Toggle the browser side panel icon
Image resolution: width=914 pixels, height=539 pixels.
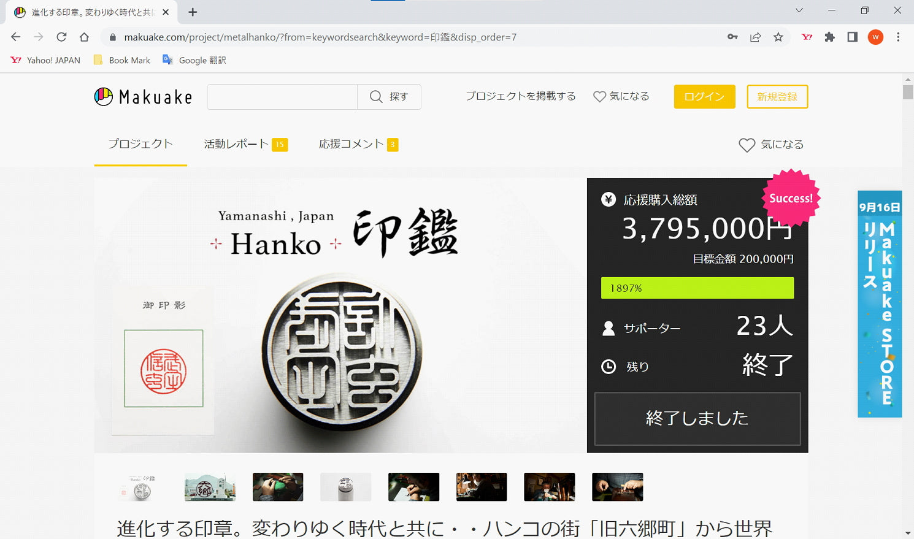pyautogui.click(x=852, y=37)
